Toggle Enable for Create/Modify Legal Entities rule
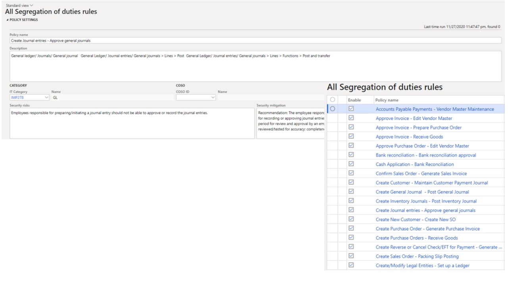The image size is (508, 285). pos(350,265)
